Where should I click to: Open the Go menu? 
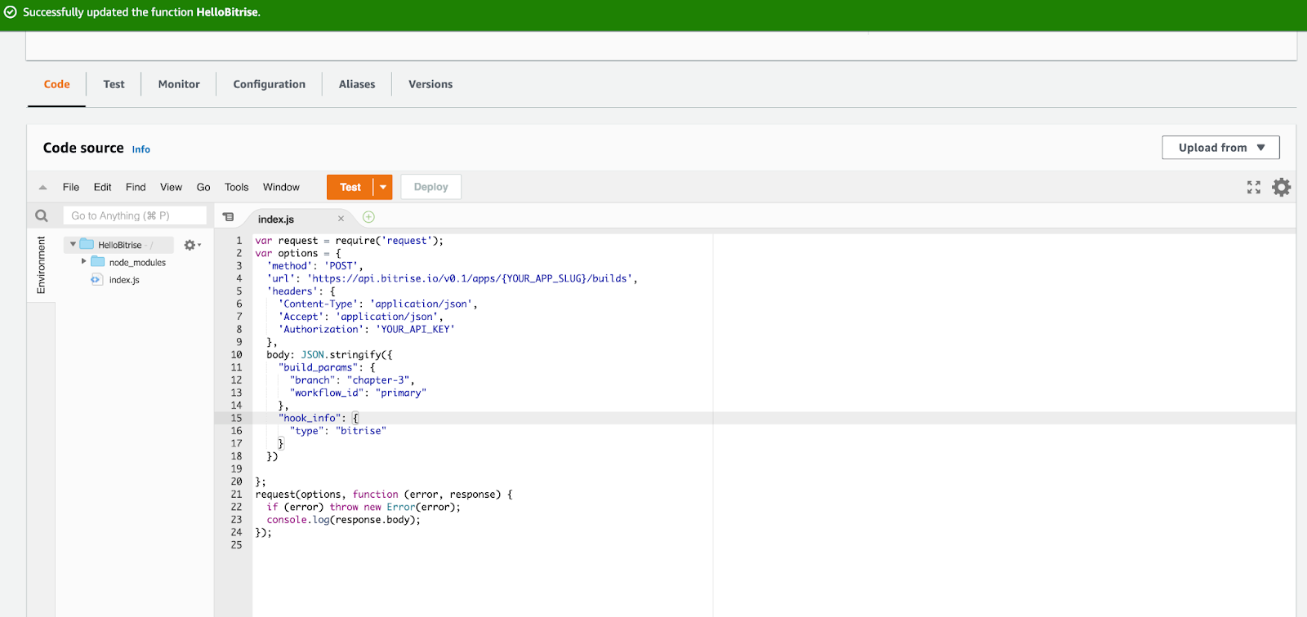203,187
